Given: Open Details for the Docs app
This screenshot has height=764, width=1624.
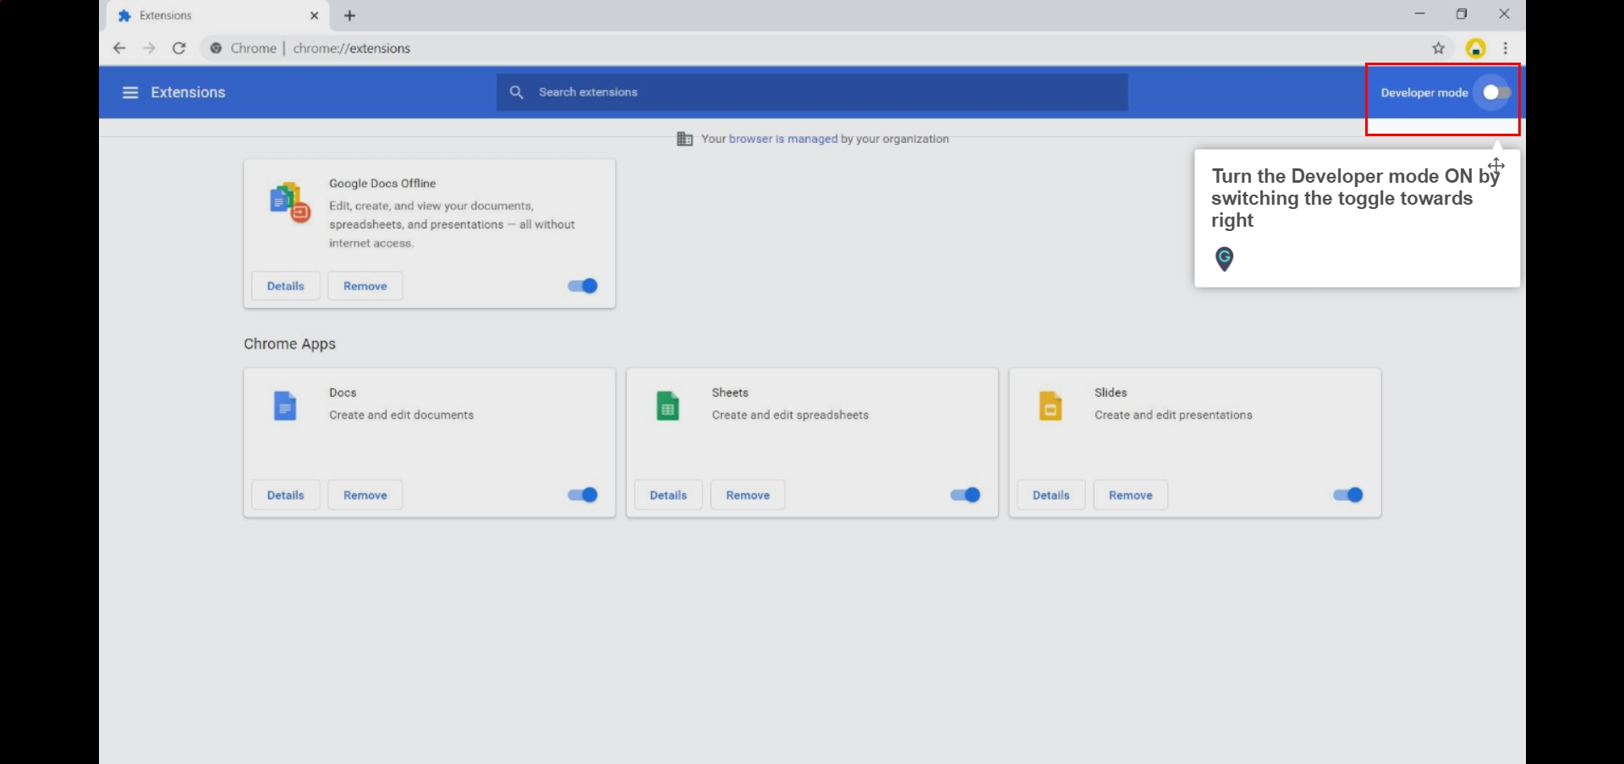Looking at the screenshot, I should pos(286,495).
